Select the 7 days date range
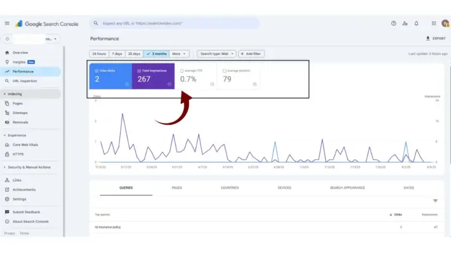Viewport: 451px width, 253px height. coord(117,54)
